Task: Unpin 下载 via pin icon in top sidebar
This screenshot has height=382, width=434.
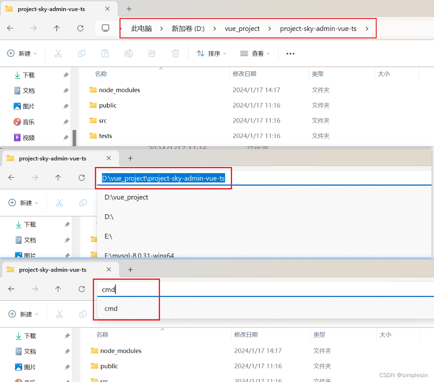Action: click(66, 75)
